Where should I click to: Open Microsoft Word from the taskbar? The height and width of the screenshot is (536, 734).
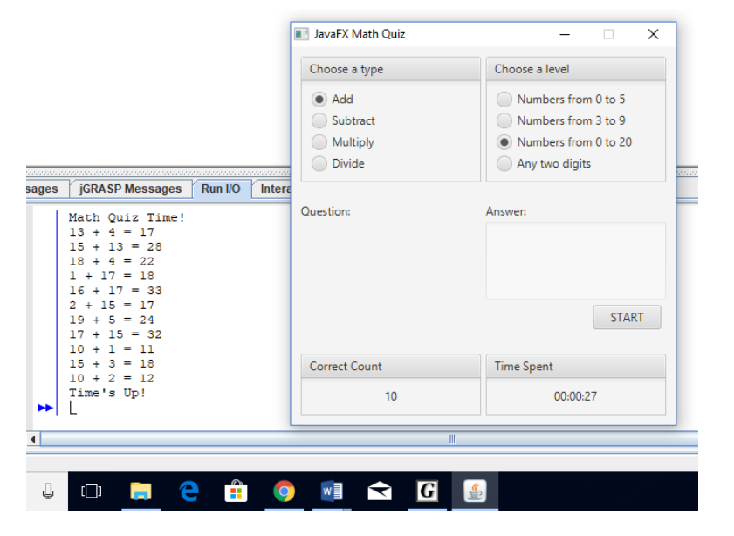click(332, 491)
